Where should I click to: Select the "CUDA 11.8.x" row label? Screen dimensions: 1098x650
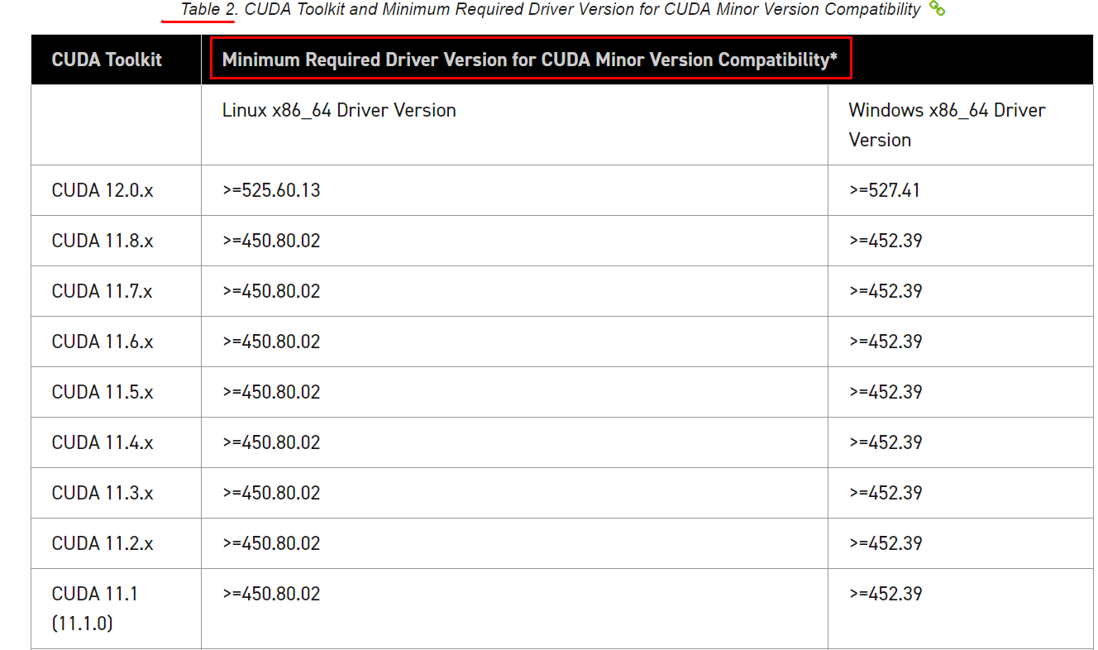(103, 241)
